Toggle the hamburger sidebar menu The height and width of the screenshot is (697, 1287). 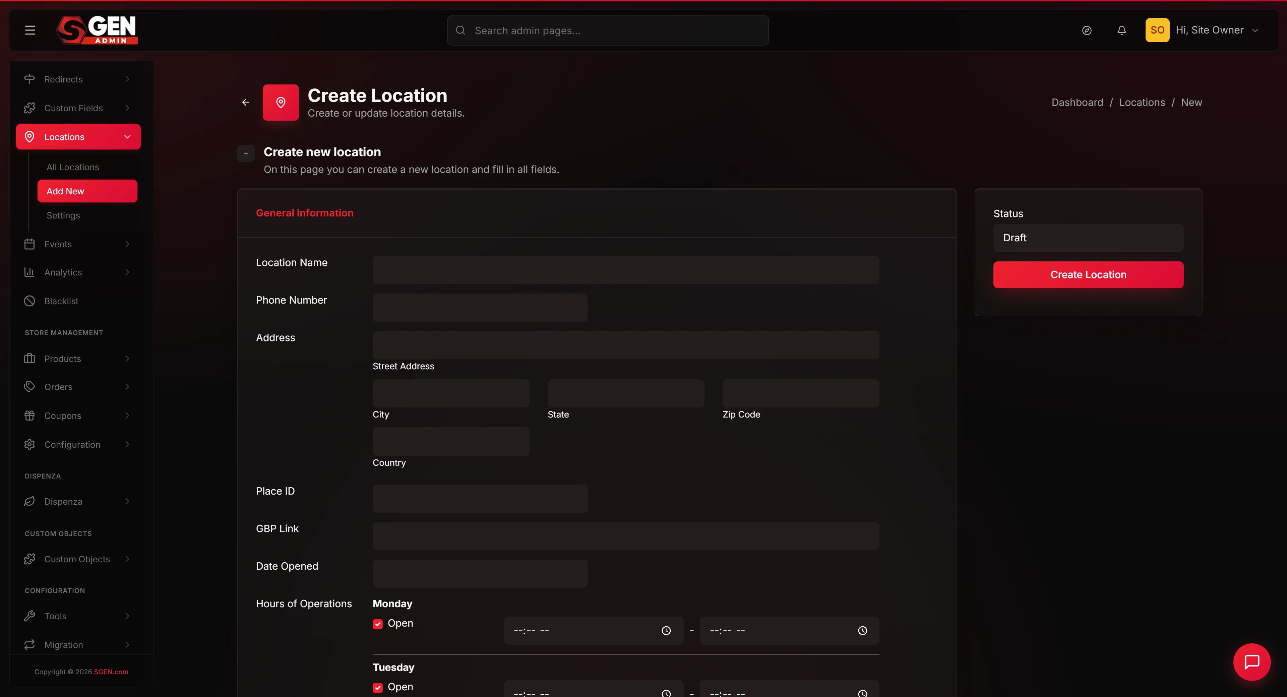pyautogui.click(x=30, y=30)
